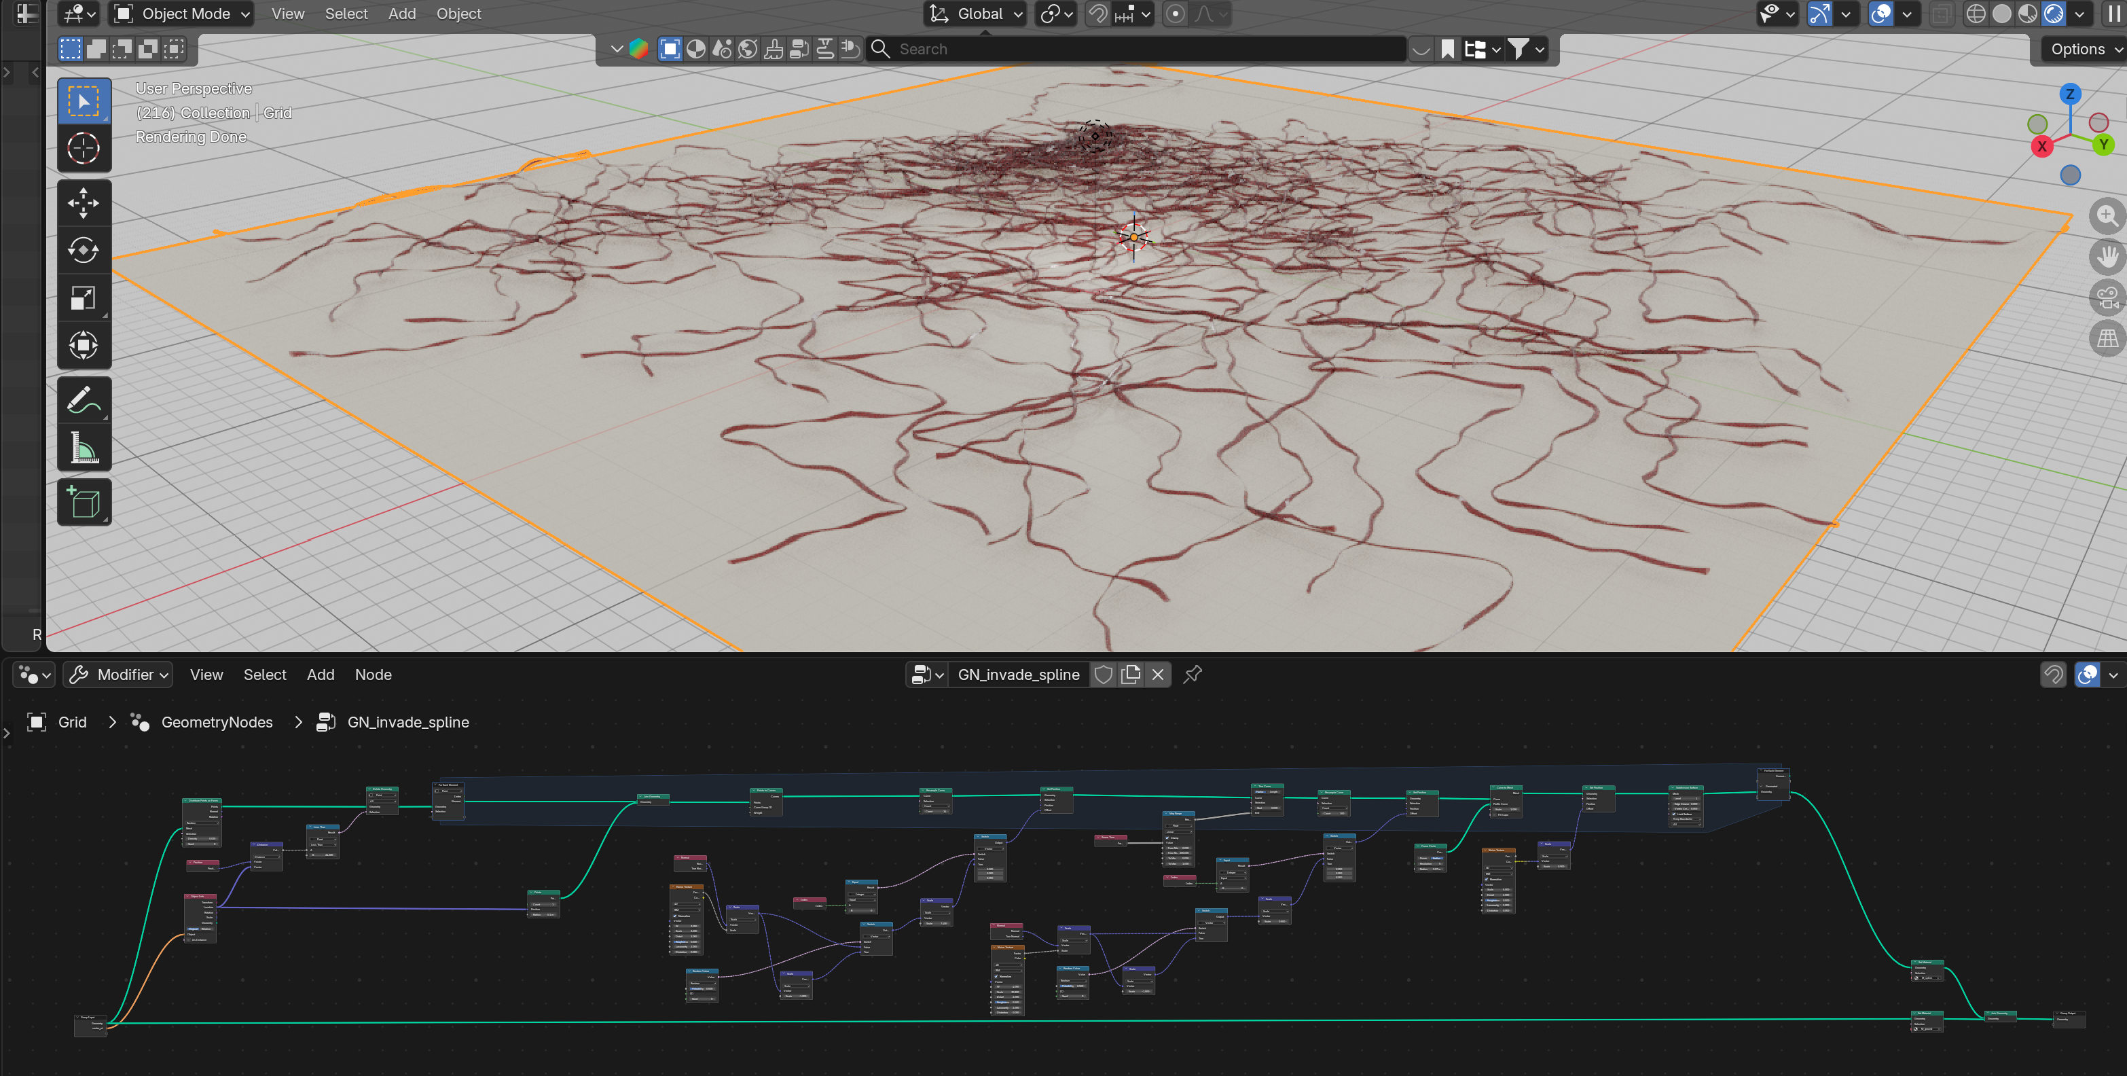Toggle viewport overlays
Image resolution: width=2127 pixels, height=1076 pixels.
(1881, 14)
